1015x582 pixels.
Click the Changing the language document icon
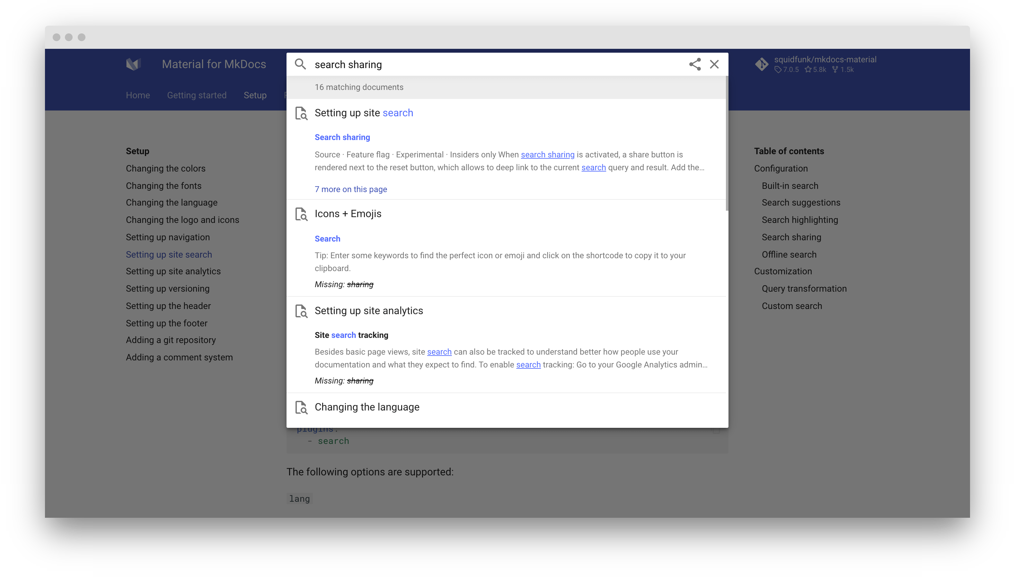pos(302,407)
